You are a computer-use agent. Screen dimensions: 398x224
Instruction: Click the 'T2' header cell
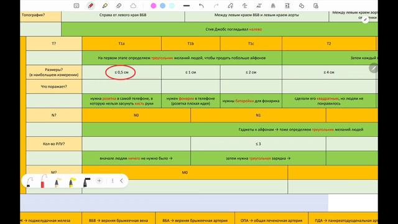click(329, 44)
